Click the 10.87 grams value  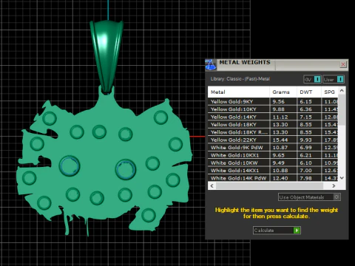click(x=280, y=147)
